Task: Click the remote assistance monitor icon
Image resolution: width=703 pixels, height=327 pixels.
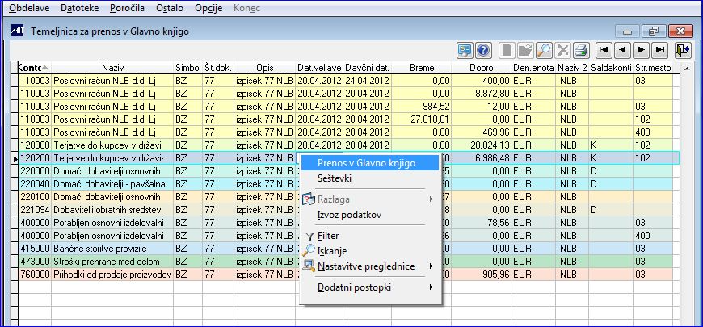Action: point(465,50)
